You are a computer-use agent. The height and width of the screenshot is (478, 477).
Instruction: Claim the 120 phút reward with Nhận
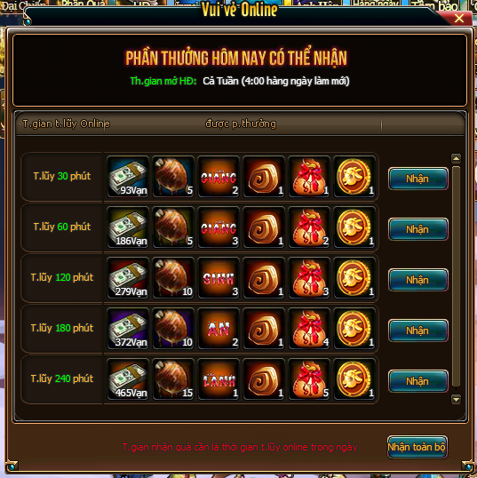(x=418, y=280)
